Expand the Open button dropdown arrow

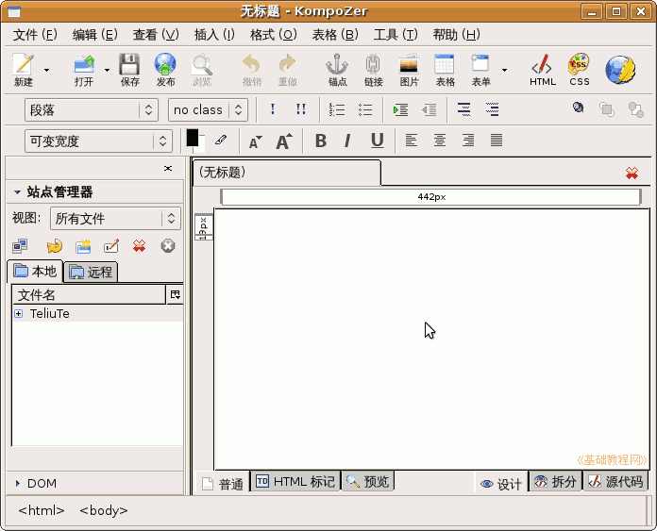(x=107, y=70)
